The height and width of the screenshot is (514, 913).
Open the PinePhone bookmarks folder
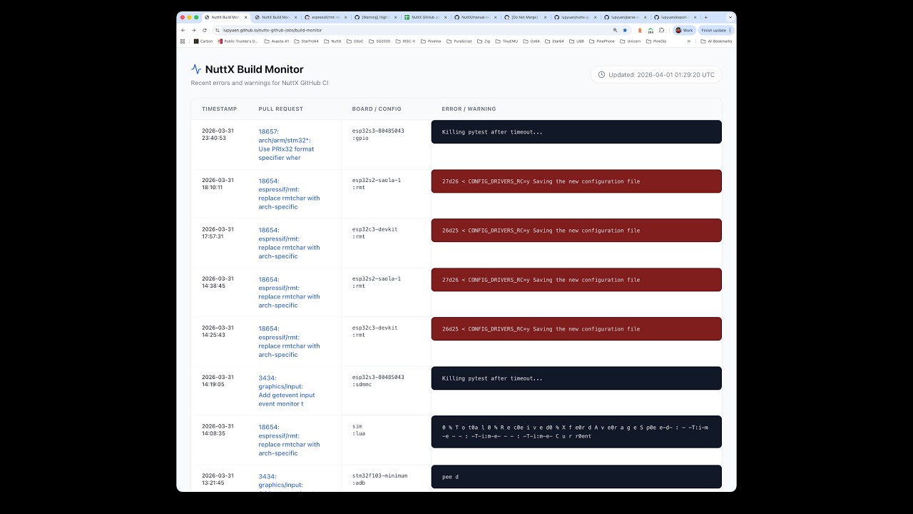[602, 41]
